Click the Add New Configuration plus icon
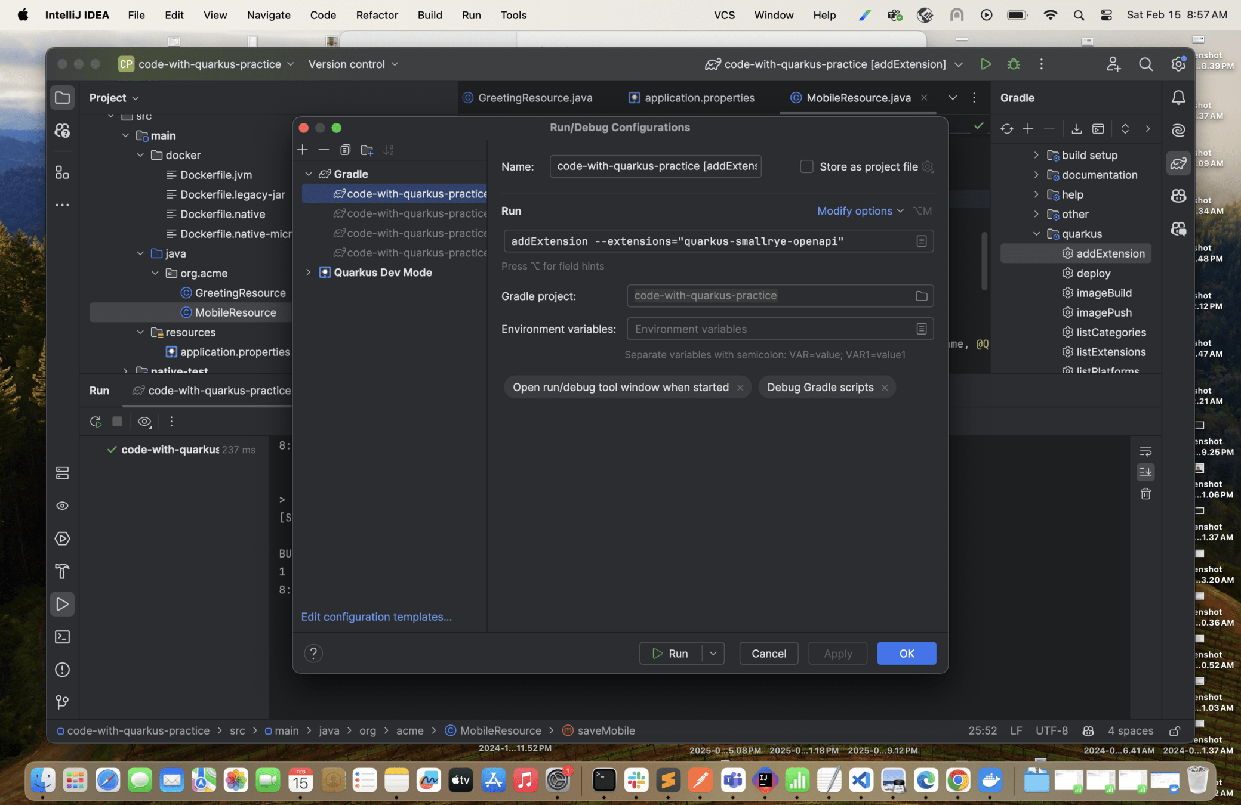Image resolution: width=1241 pixels, height=805 pixels. click(x=303, y=150)
